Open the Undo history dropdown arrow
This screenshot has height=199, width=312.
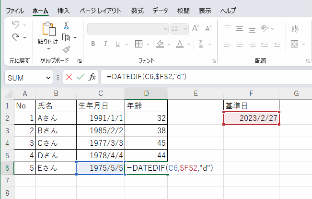point(24,25)
